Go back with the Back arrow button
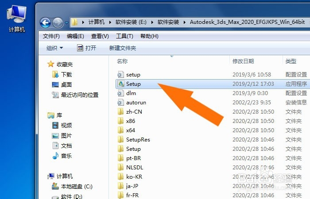This screenshot has height=199, width=310. point(45,23)
